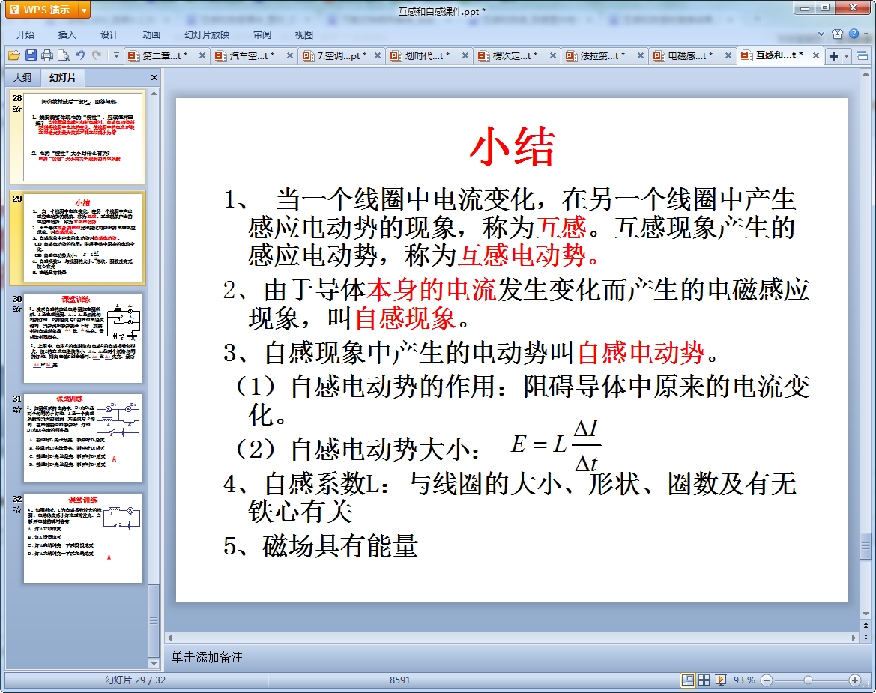Click the 93 % zoom level value
Screen dimensions: 876x693
click(x=744, y=680)
